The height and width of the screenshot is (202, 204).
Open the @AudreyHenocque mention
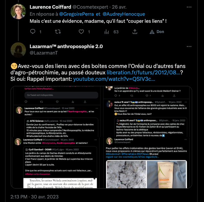pos(124,14)
